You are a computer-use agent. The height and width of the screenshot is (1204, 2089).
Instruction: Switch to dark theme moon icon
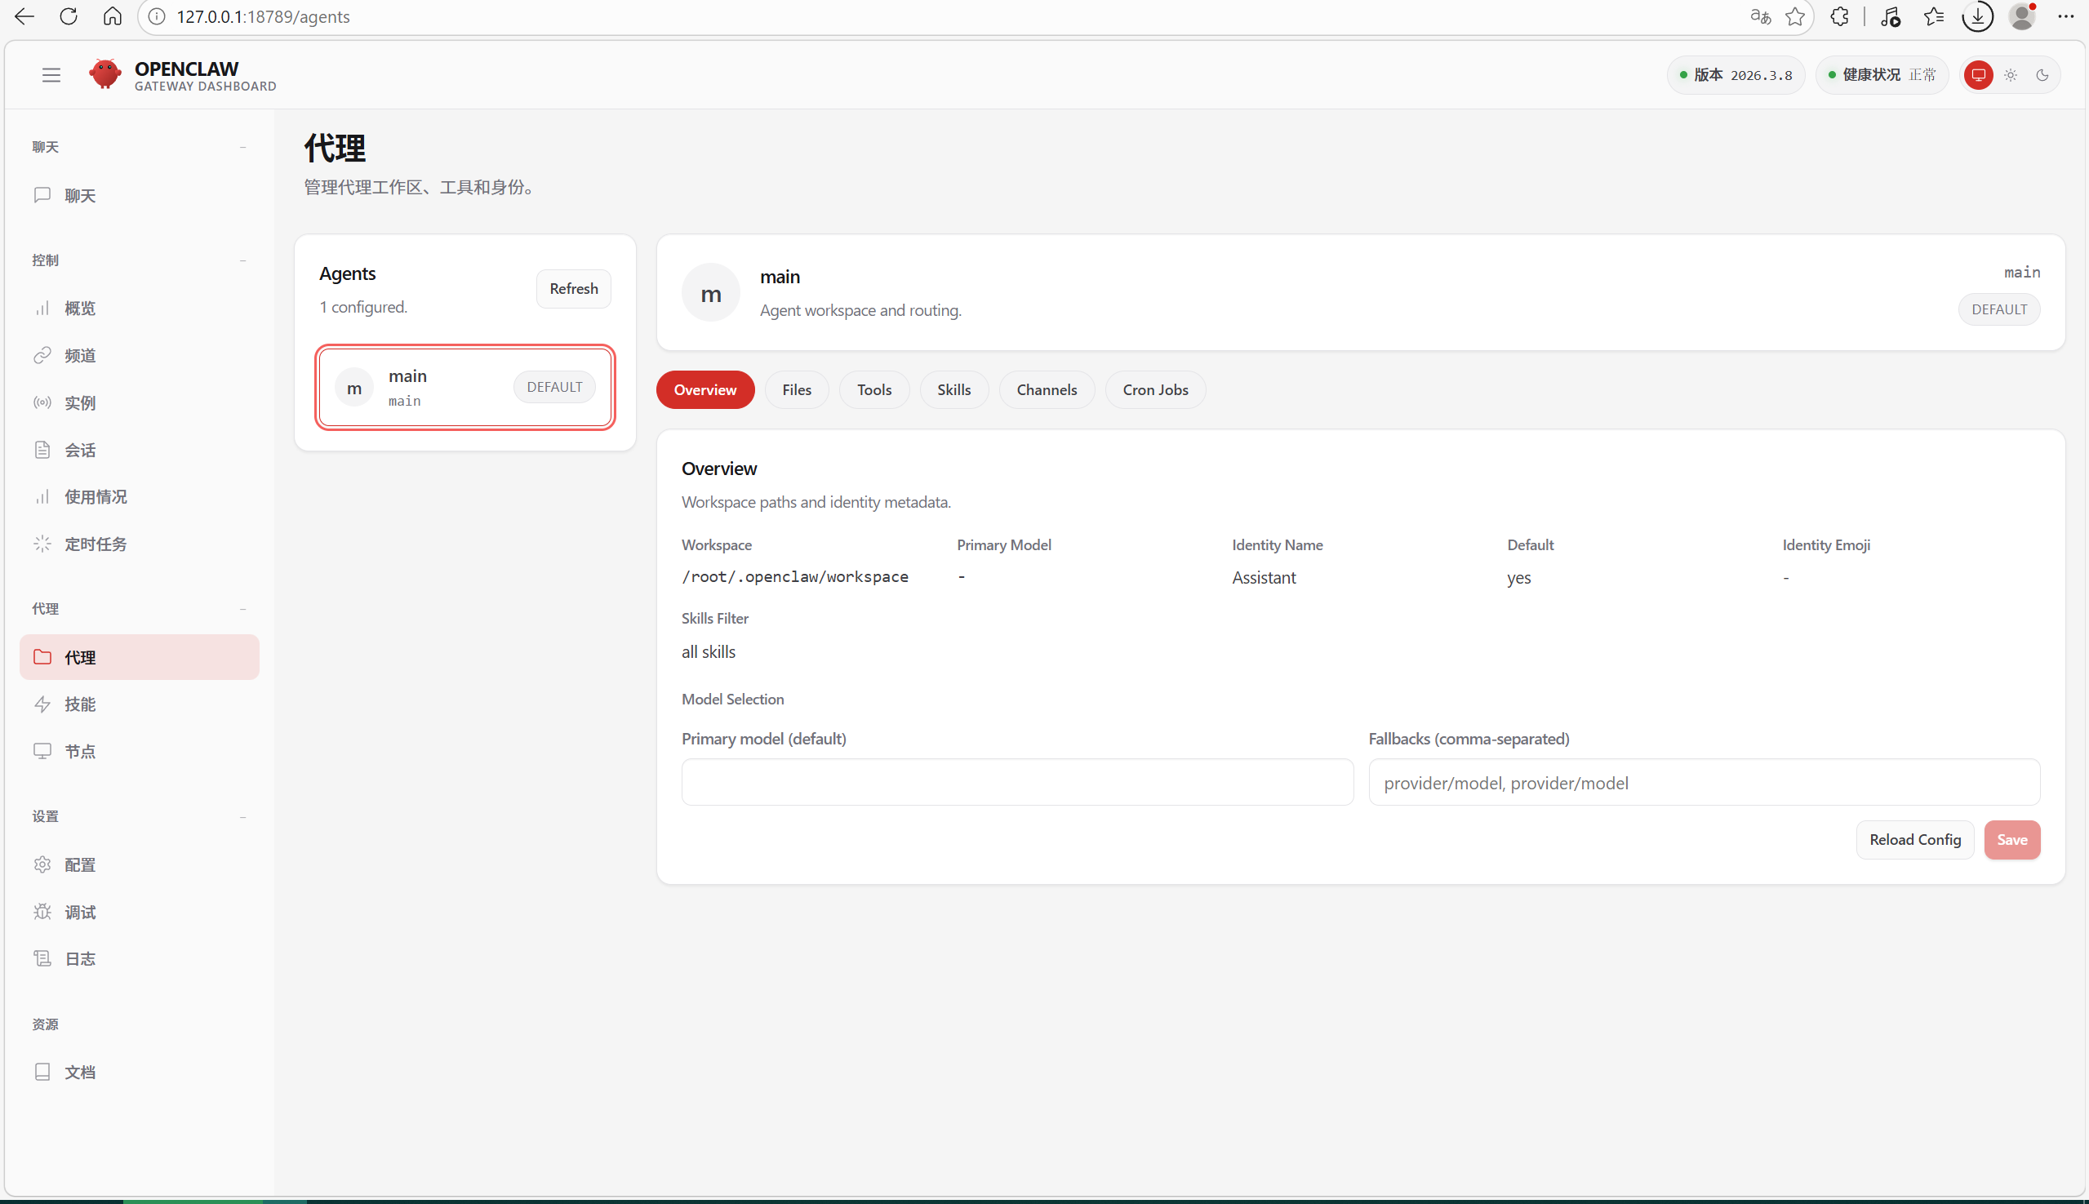click(2042, 75)
